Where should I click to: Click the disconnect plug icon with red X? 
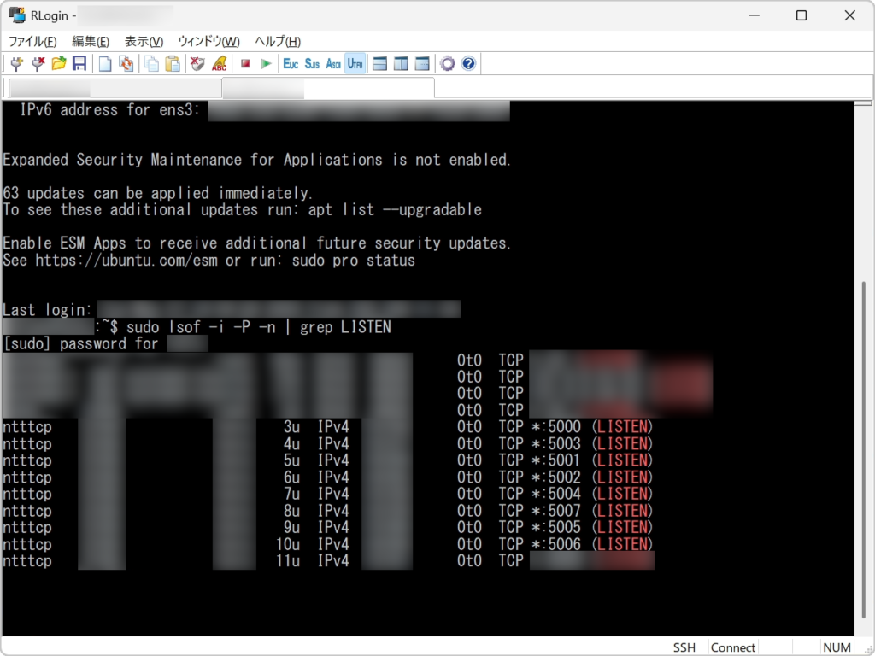[x=38, y=63]
